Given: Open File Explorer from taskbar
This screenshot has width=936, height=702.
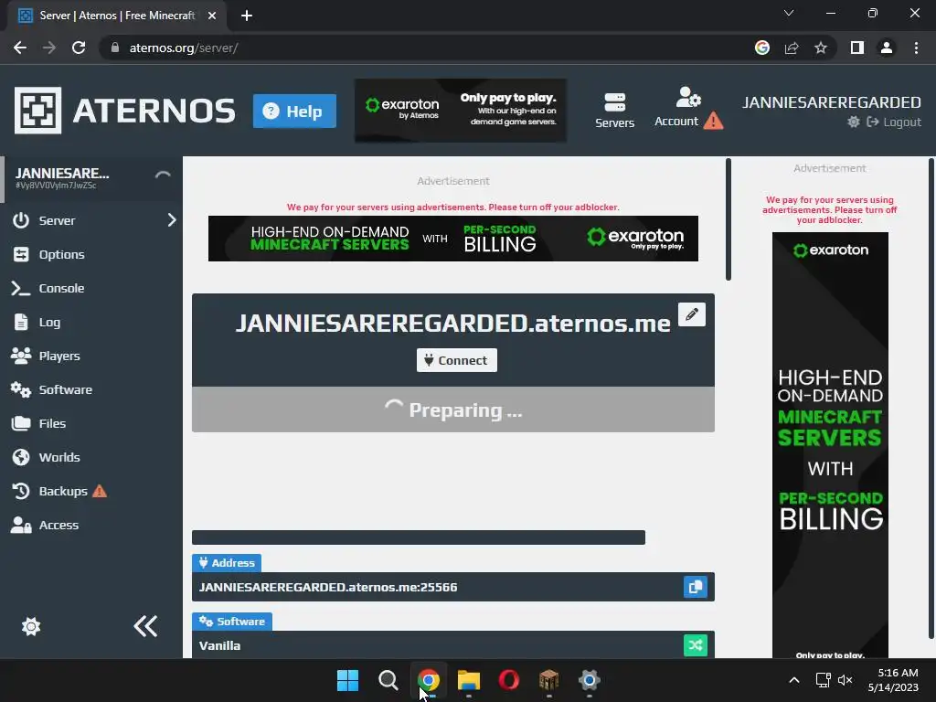Looking at the screenshot, I should point(469,680).
